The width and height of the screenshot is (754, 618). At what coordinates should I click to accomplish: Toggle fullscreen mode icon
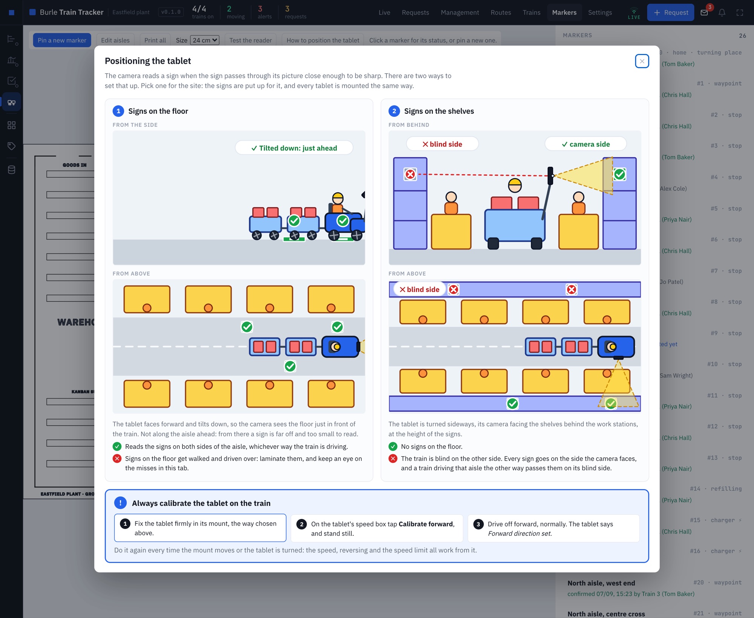click(x=740, y=12)
